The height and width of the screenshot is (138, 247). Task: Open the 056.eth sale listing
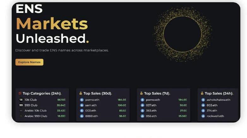164,116
